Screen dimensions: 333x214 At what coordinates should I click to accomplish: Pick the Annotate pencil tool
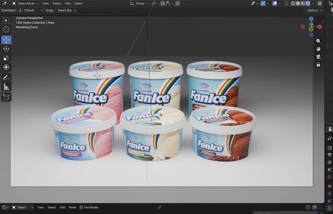(x=6, y=78)
